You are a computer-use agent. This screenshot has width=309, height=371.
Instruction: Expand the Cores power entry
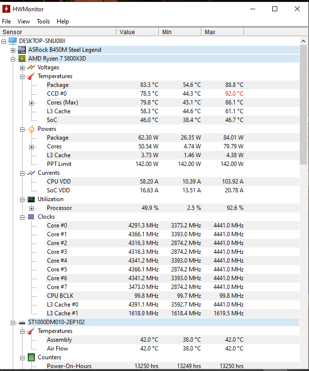31,147
